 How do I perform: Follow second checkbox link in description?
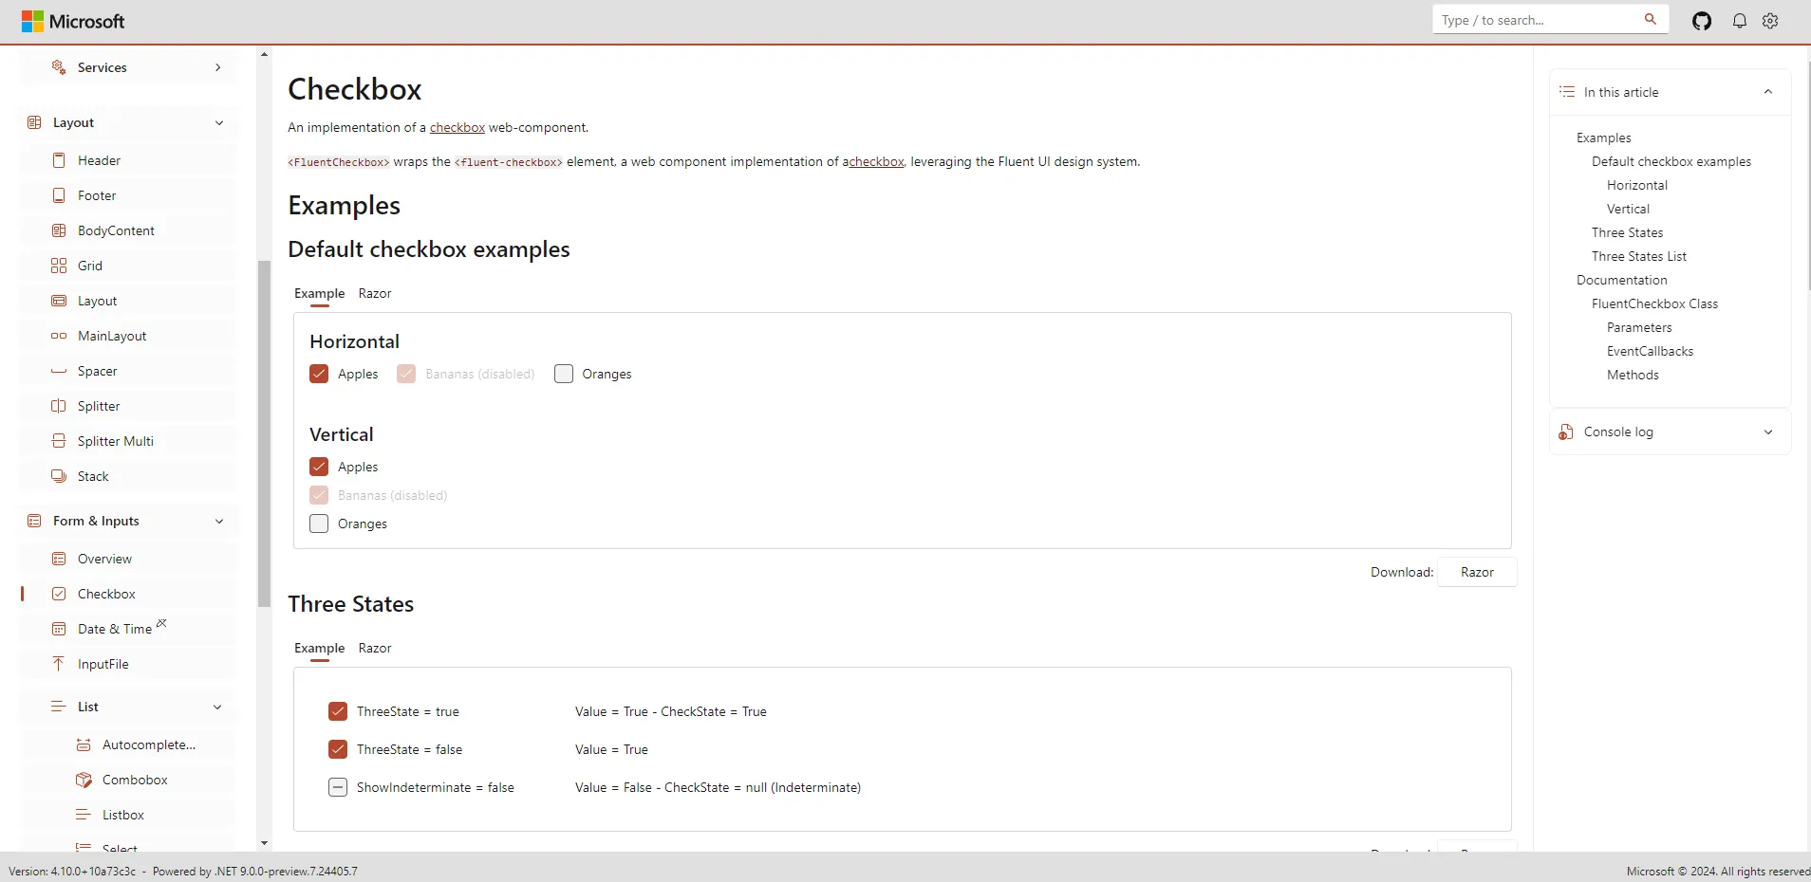[x=876, y=161]
